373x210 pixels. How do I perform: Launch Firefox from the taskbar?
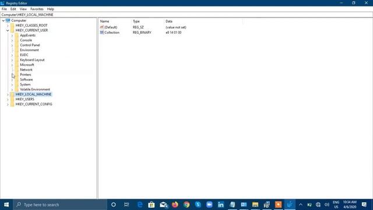(x=175, y=205)
